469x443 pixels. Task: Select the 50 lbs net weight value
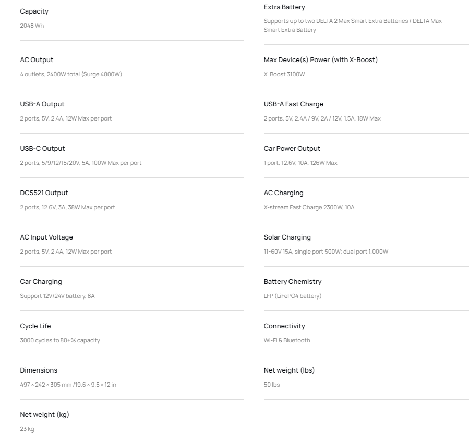(x=272, y=385)
